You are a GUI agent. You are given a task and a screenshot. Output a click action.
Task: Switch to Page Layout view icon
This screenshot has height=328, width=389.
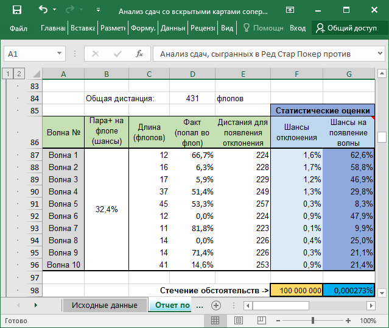[x=239, y=321]
